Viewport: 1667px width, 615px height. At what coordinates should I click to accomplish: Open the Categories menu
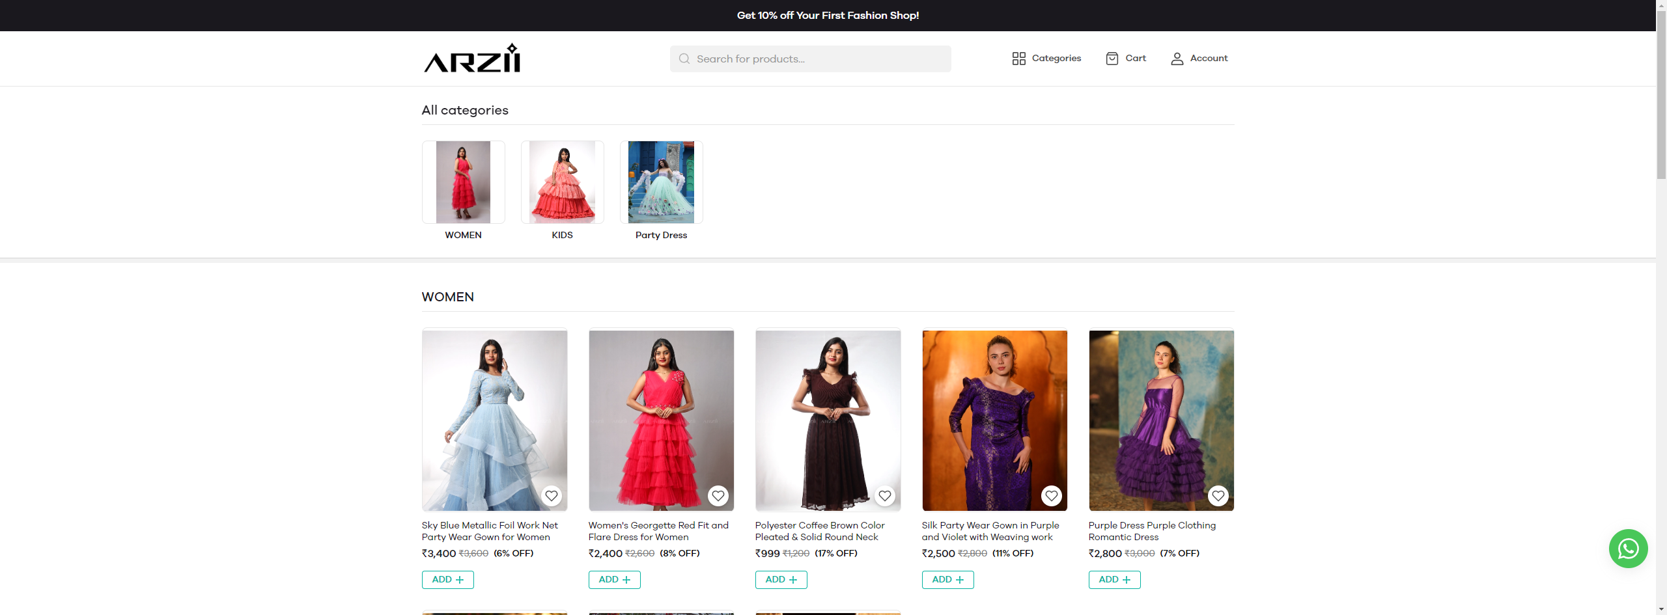click(x=1046, y=59)
